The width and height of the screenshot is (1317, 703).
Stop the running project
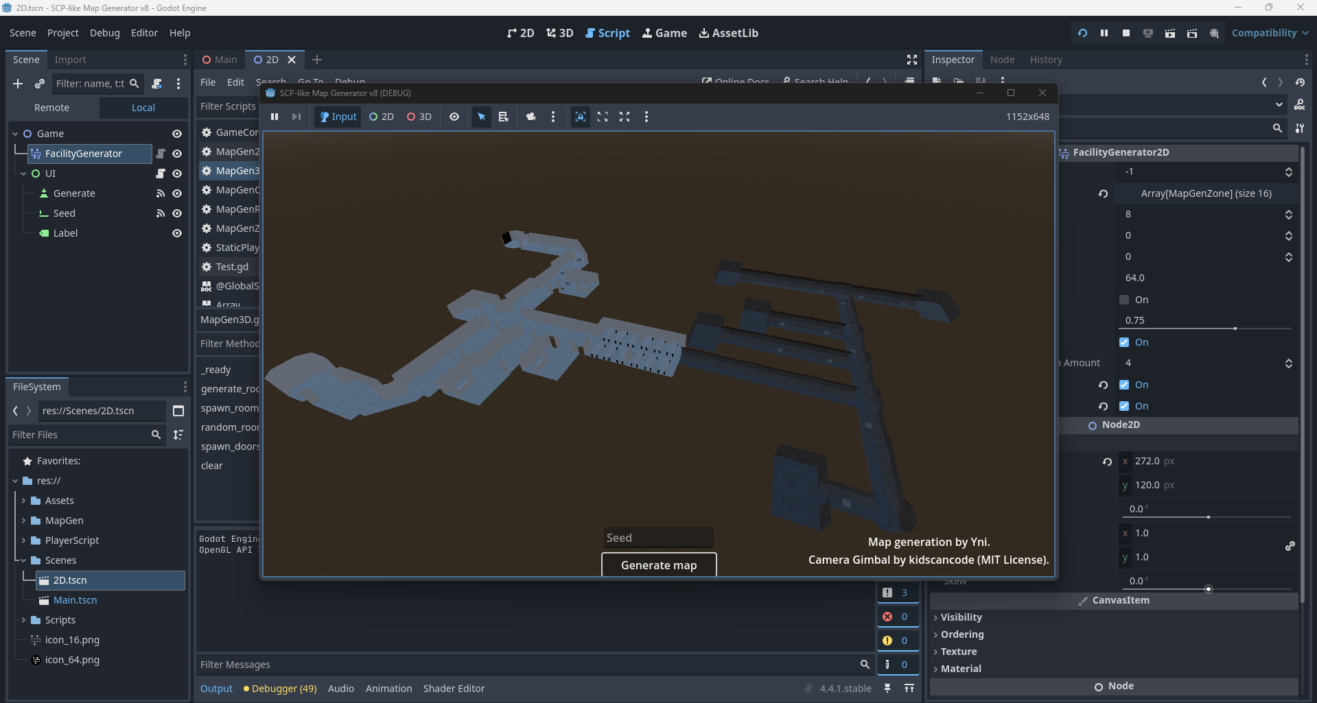pos(1126,33)
